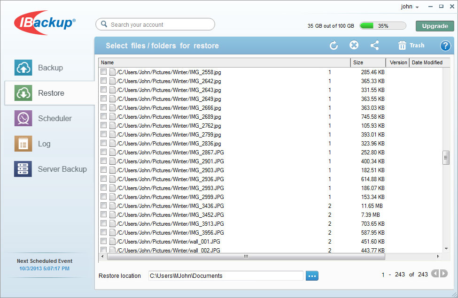Sort the list by Size column header
The image size is (458, 298).
(x=368, y=62)
